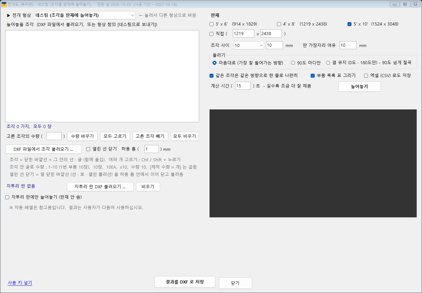This screenshot has width=422, height=293.
Task: Click the 닫기 button
Action: click(236, 283)
